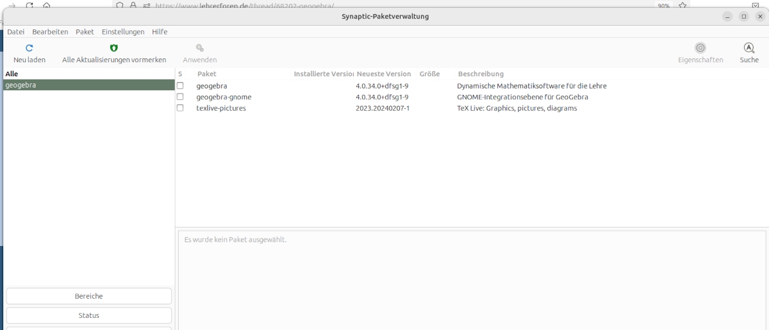Sort by Beschreibung column header
769x330 pixels.
(481, 74)
